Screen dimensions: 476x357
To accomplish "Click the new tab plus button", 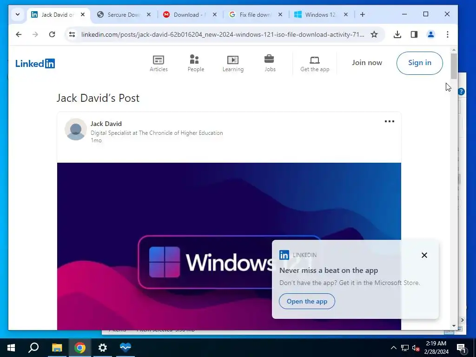I will (x=363, y=14).
